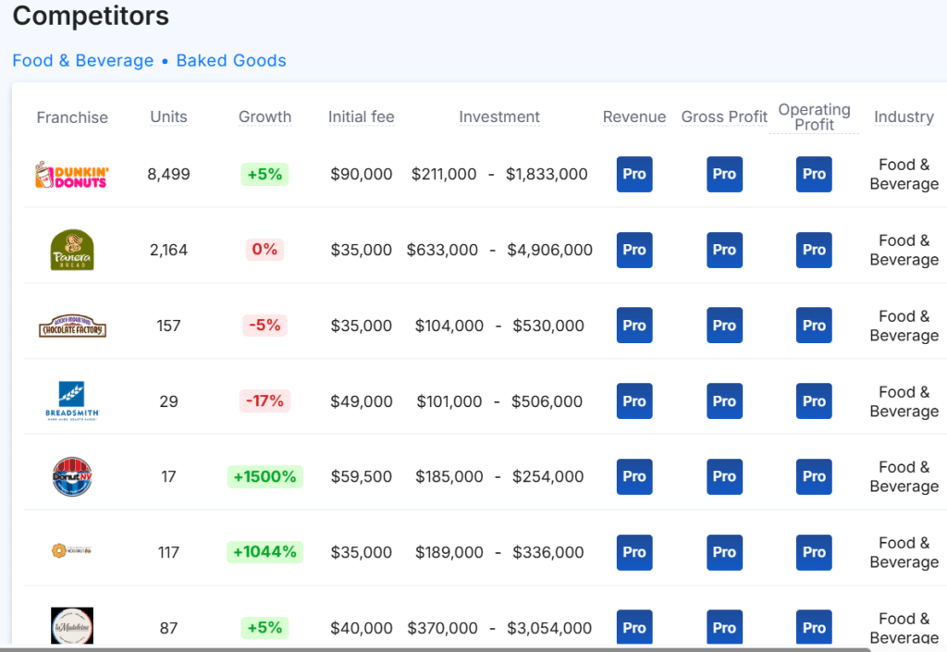The width and height of the screenshot is (947, 652).
Task: Click the Operating Profit Pro badge in the 117 units row
Action: 814,552
